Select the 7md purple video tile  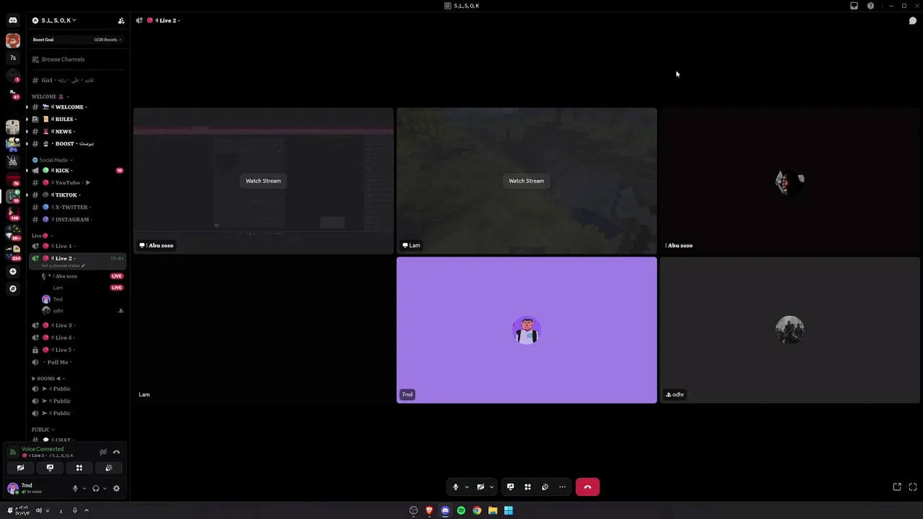tap(526, 330)
